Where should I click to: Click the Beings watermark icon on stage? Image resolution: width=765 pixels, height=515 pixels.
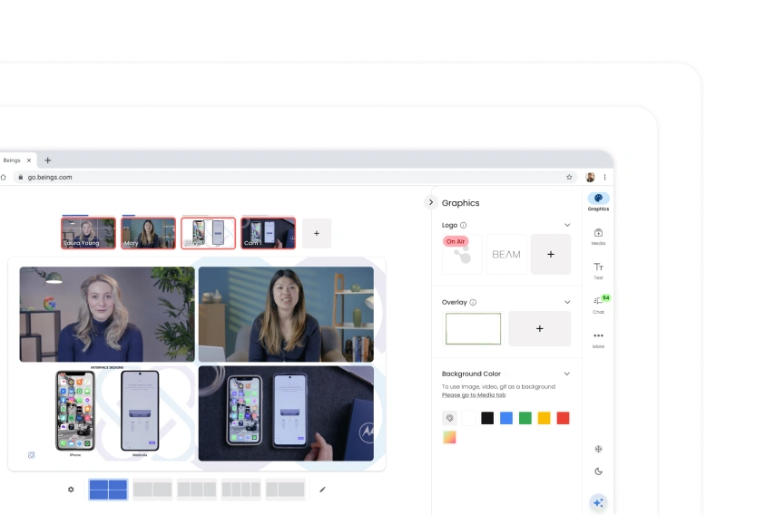[x=31, y=454]
